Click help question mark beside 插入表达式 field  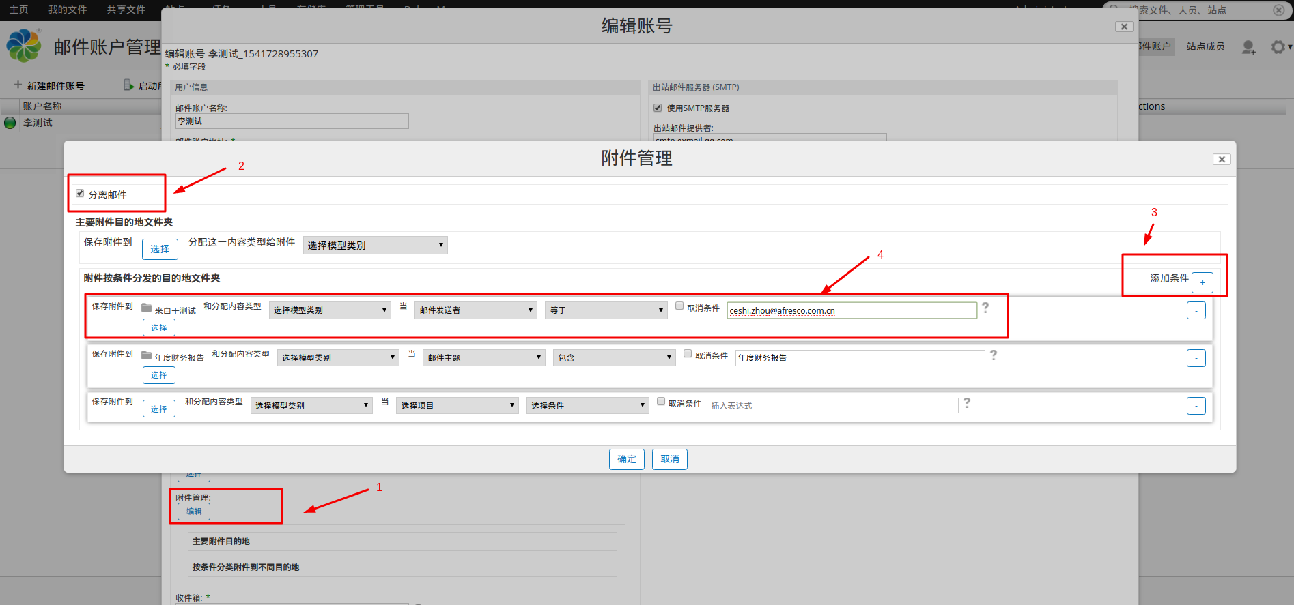(x=967, y=403)
